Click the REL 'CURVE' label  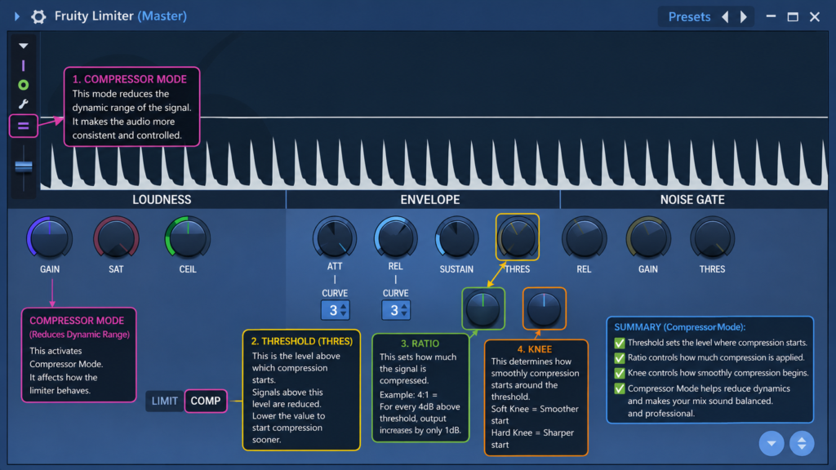[396, 293]
